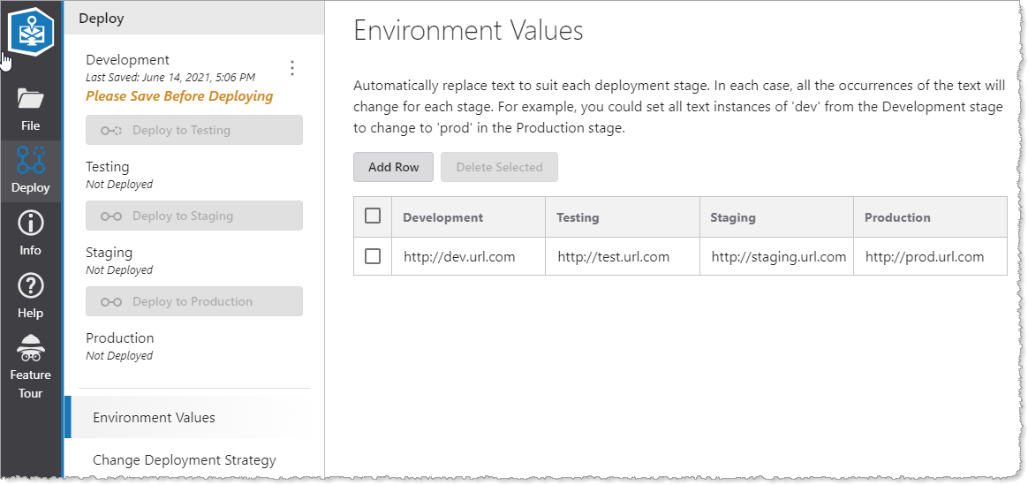Click the Delete Selected button
Screen dimensions: 1028x485
500,167
